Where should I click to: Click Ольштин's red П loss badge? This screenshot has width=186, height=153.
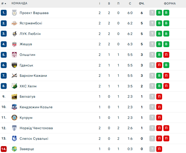(x=166, y=55)
